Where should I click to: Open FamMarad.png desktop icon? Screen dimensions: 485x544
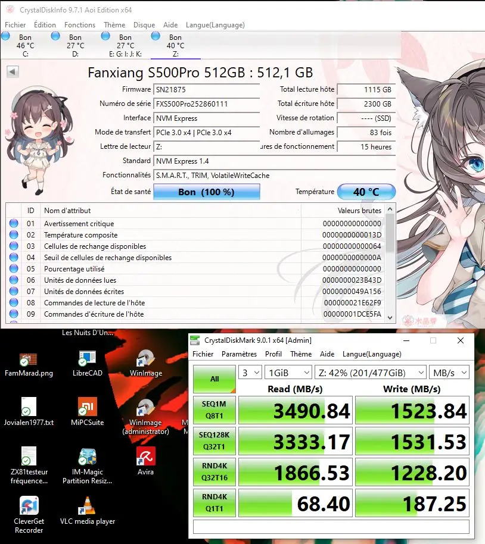(x=29, y=364)
